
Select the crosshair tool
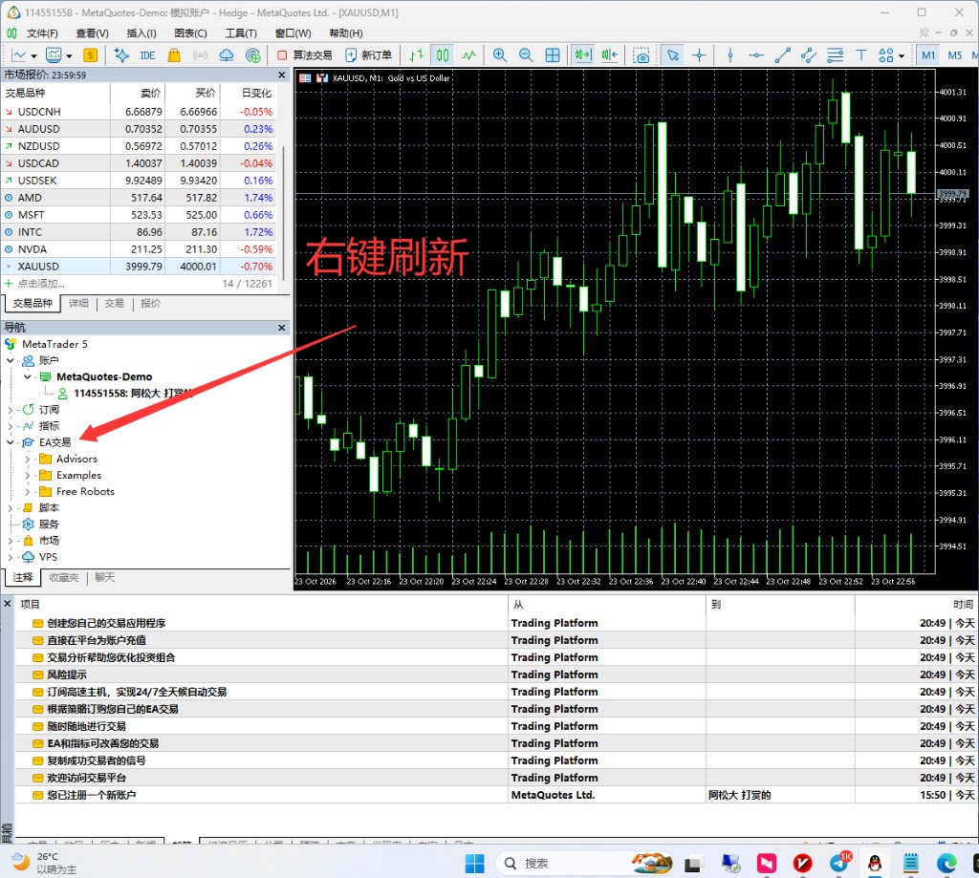(x=699, y=55)
